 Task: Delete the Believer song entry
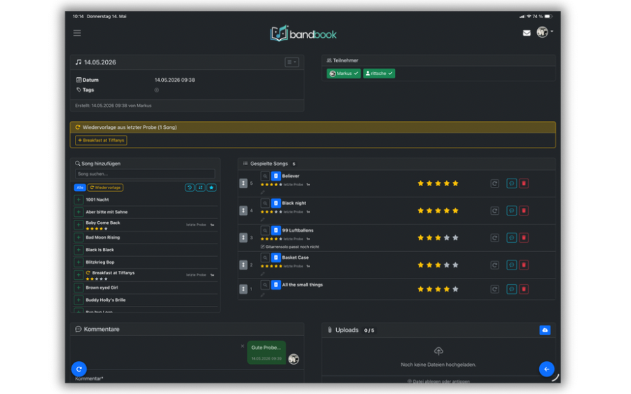[x=524, y=183]
